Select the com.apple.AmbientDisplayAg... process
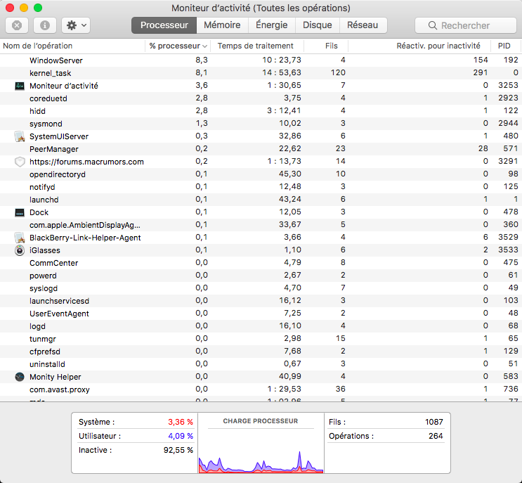Viewport: 522px width, 483px height. 261,225
